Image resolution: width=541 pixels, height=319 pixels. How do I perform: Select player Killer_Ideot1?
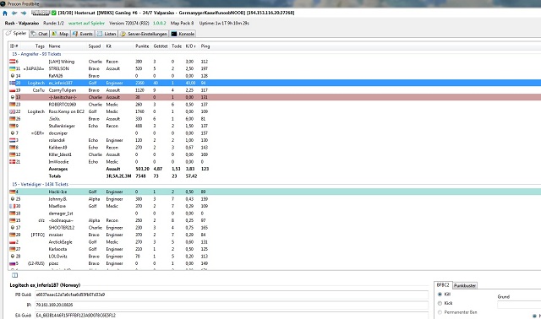coord(60,154)
